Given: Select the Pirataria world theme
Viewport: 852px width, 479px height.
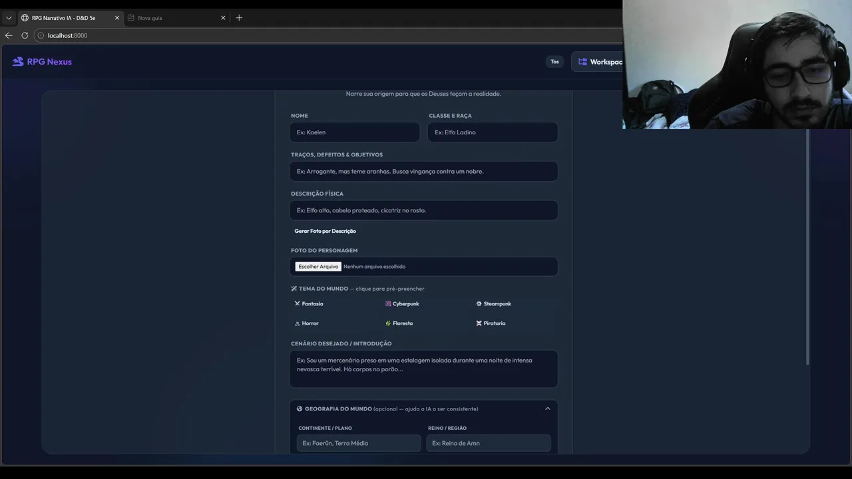Looking at the screenshot, I should point(491,323).
